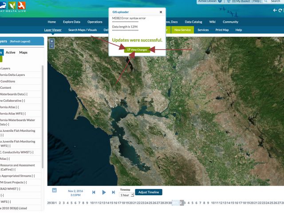This screenshot has height=213, width=284.
Task: Open the Data Catalog menu
Action: point(193,22)
